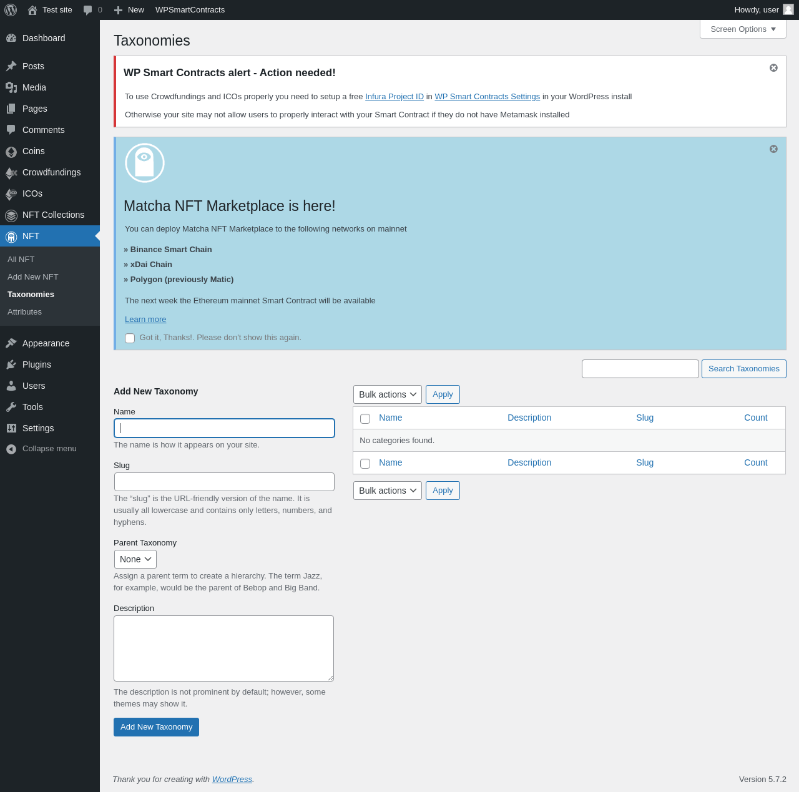
Task: Click the Dashboard gauge icon
Action: pyautogui.click(x=11, y=38)
